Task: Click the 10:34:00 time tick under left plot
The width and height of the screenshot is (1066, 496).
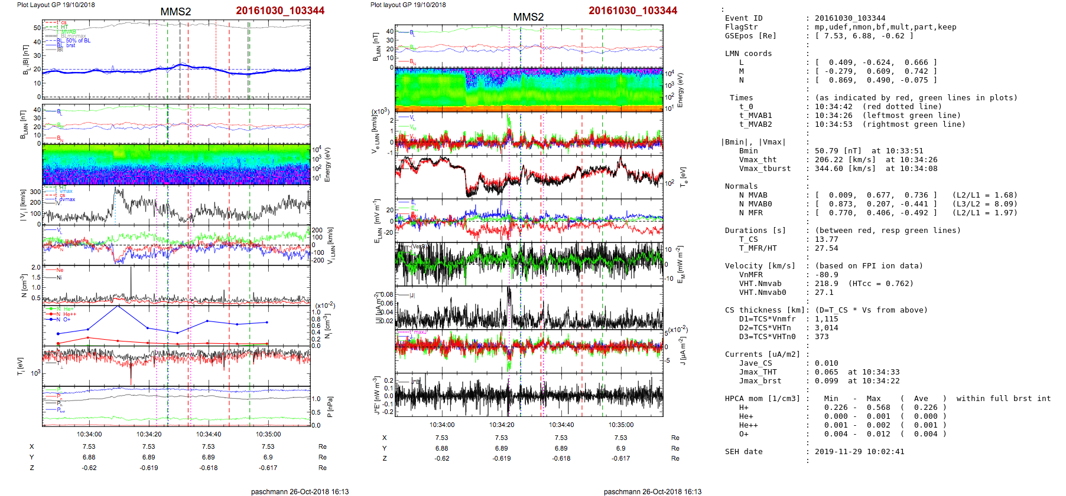Action: coord(89,434)
